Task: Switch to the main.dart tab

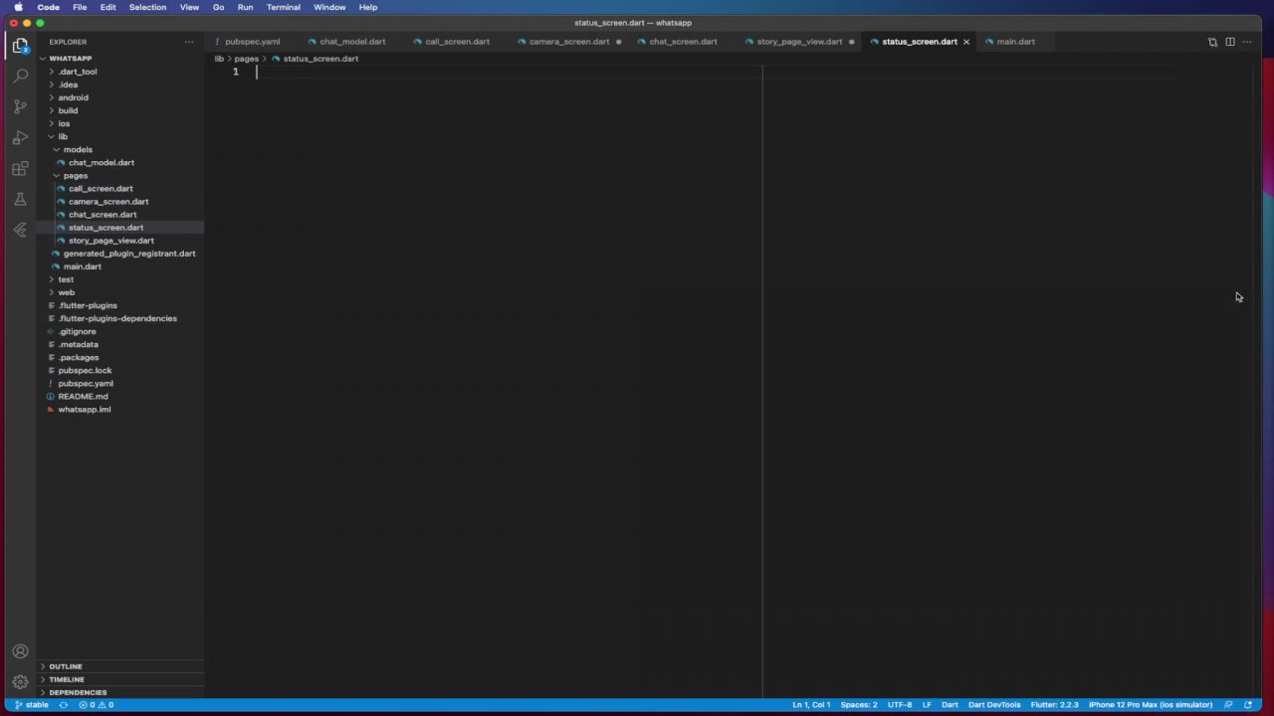Action: coord(1015,42)
